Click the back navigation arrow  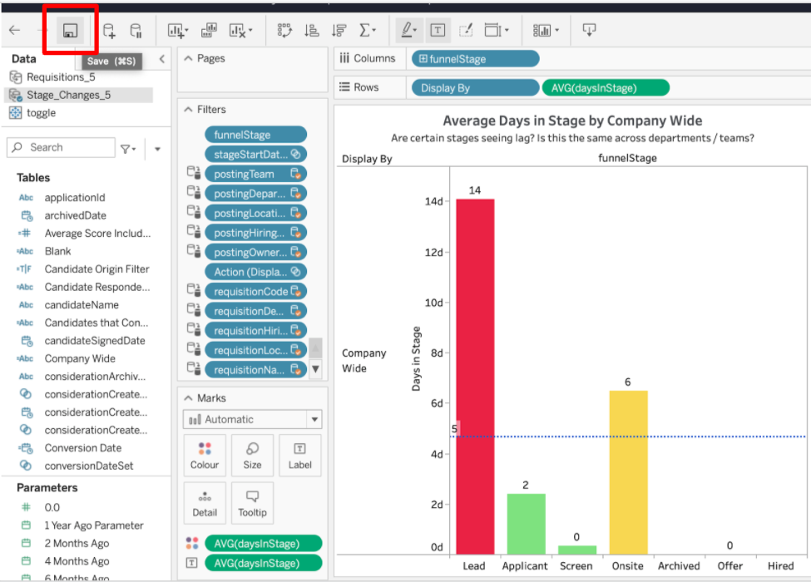(15, 30)
